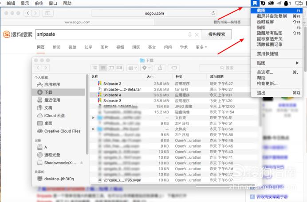Switch Finder to cover flow view

(x=119, y=68)
